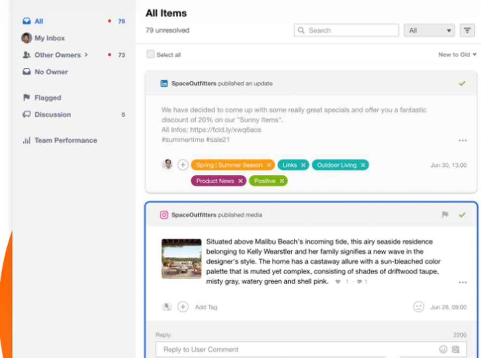Flag the Instagram media post
481x358 pixels.
[445, 215]
